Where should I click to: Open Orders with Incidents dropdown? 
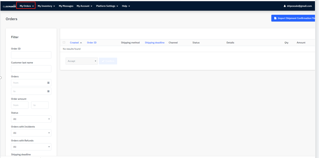click(x=31, y=133)
